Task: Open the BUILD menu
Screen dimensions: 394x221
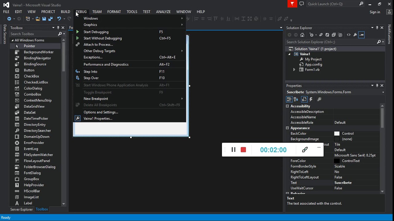Action: pos(65,12)
